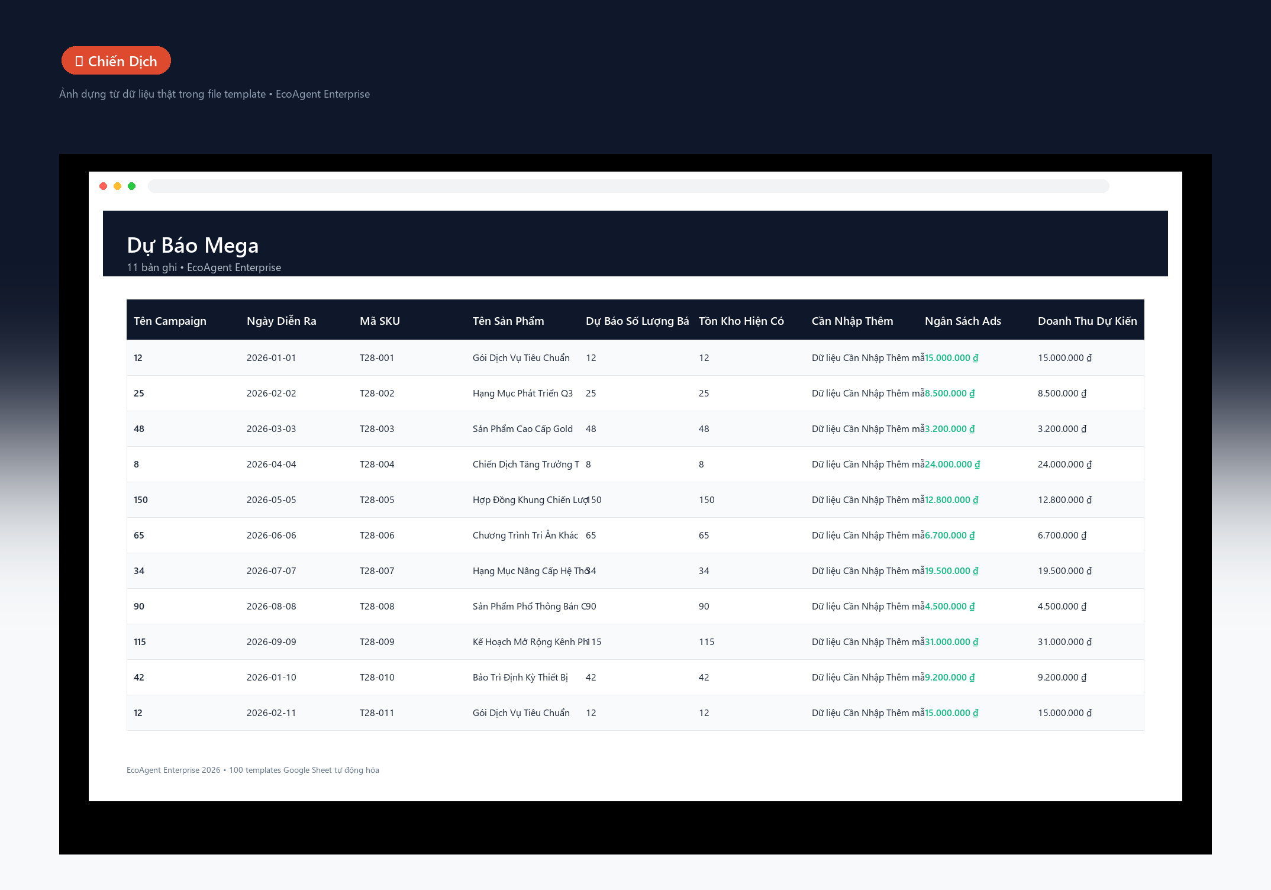This screenshot has width=1271, height=890.
Task: Click product name Chương Trình Tri Ân Khác
Action: tap(525, 536)
